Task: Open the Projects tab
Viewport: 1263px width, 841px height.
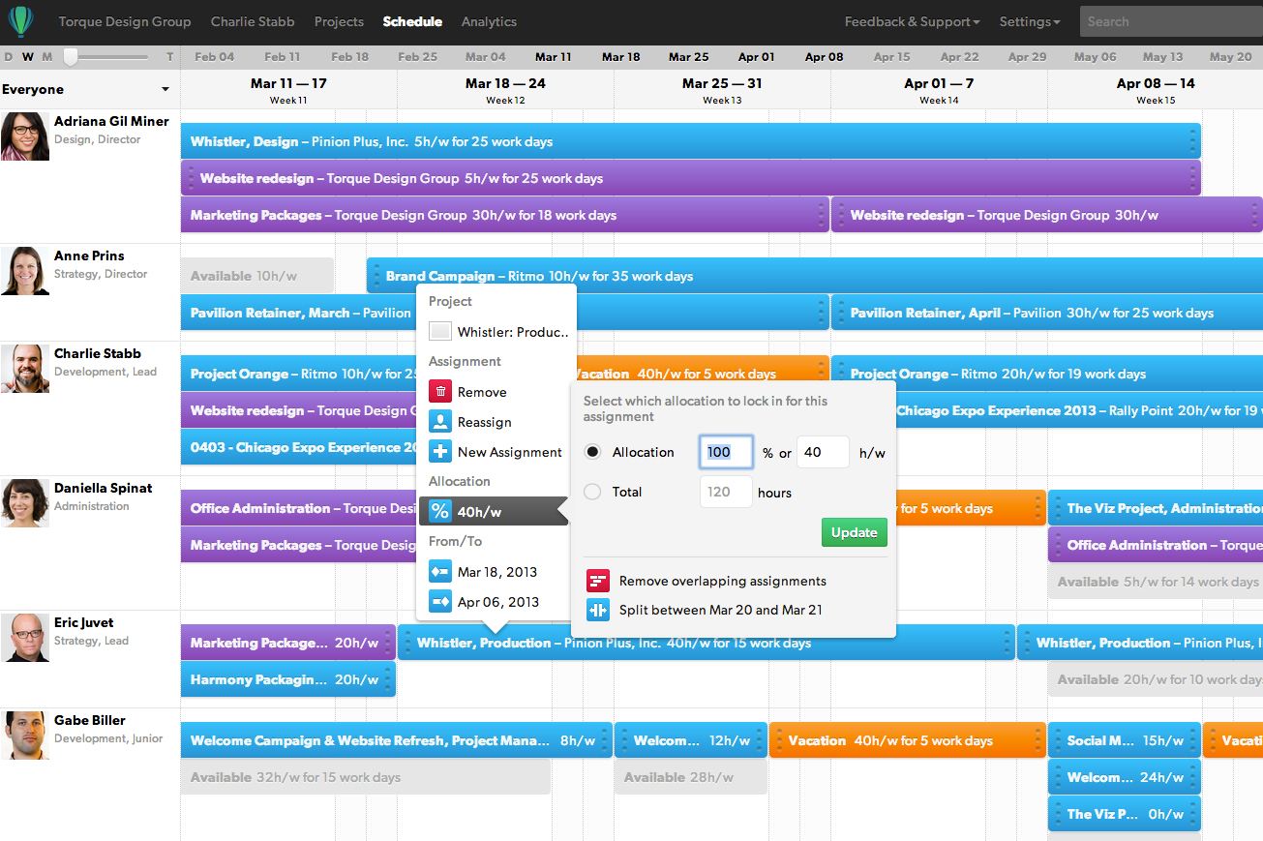Action: (339, 21)
